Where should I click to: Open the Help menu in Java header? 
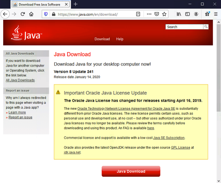(x=120, y=39)
